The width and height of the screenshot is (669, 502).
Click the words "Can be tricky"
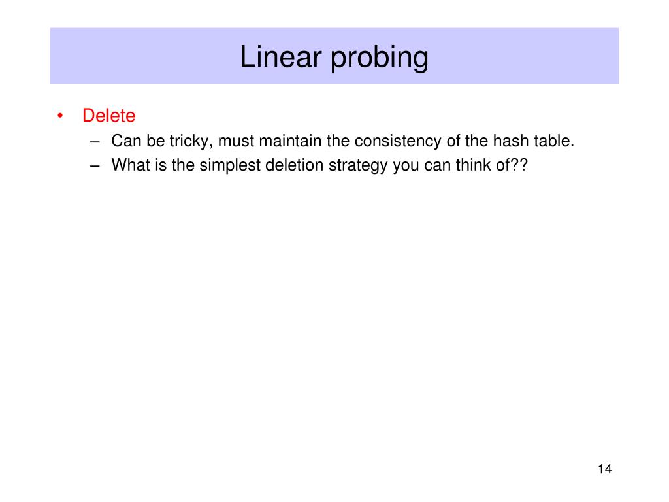161,141
